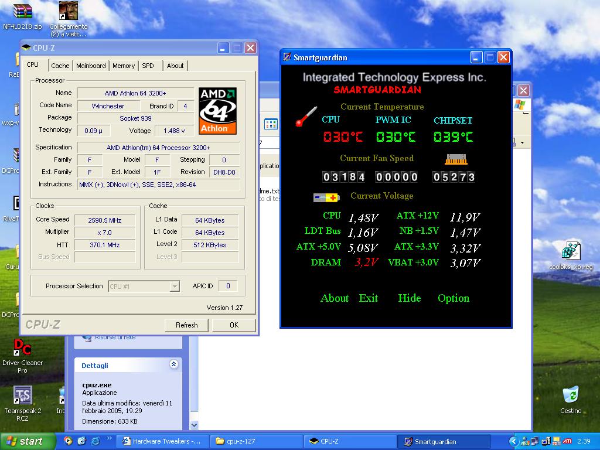Click the Multiplier value x 7.0
The height and width of the screenshot is (450, 600).
105,232
